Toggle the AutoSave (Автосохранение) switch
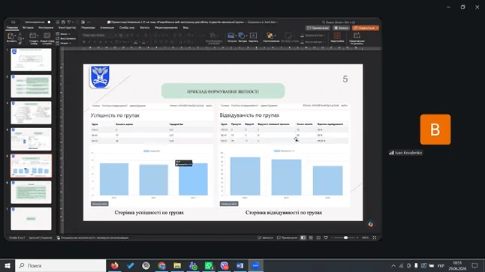 click(x=49, y=22)
